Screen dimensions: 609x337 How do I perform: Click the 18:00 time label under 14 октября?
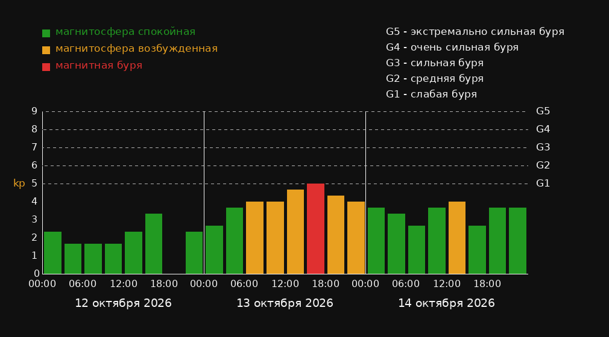[487, 284]
